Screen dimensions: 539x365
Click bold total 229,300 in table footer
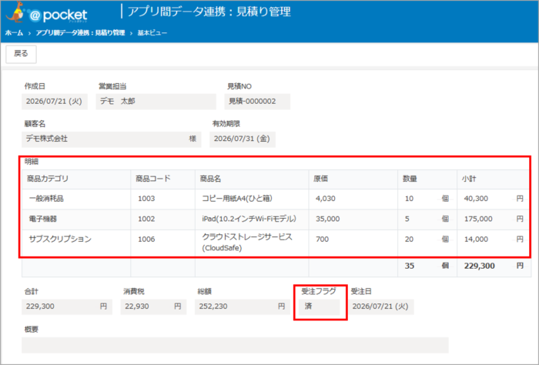click(480, 266)
